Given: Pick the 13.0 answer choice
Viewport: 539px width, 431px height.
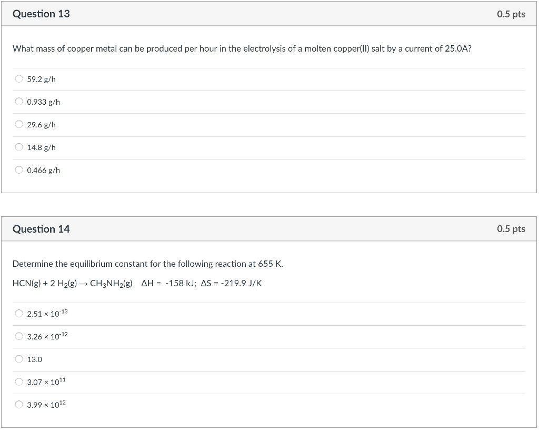Looking at the screenshot, I should click(x=19, y=359).
